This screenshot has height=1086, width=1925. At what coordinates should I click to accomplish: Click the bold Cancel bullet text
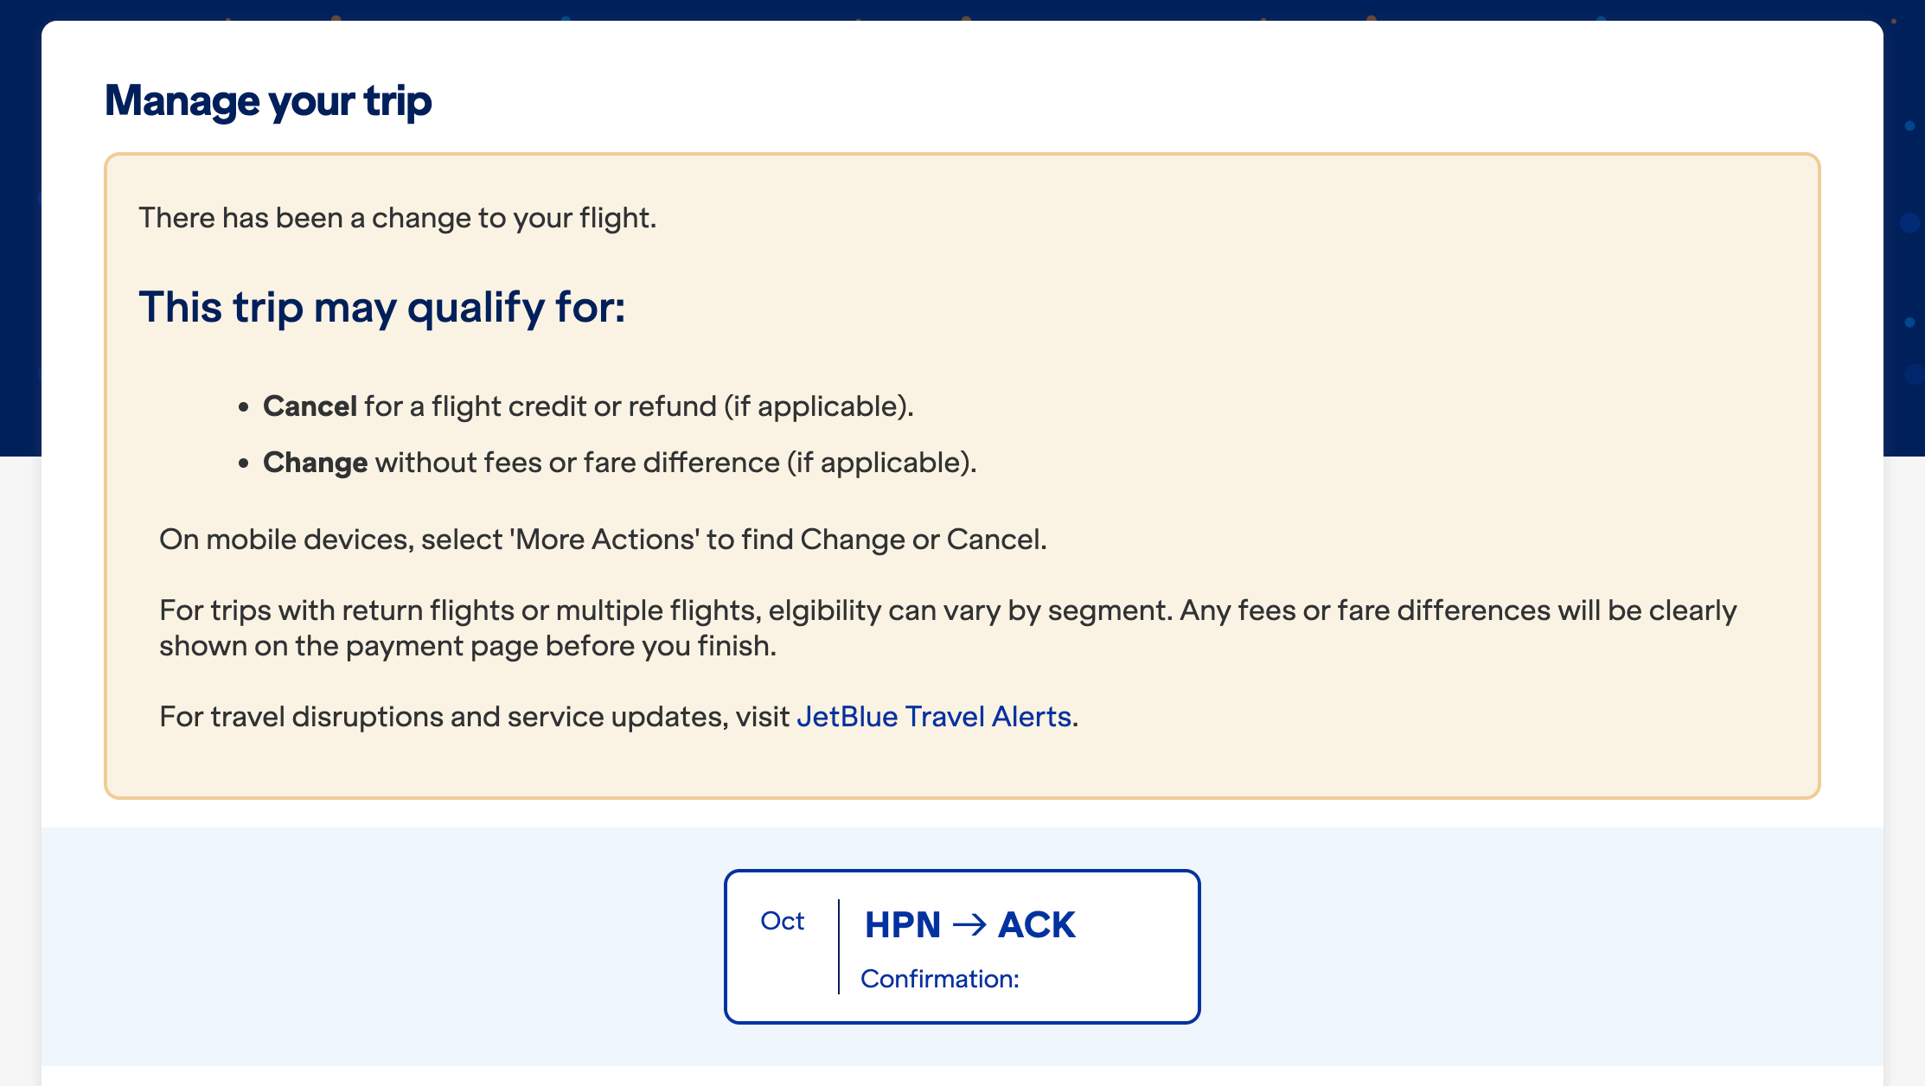click(x=310, y=405)
